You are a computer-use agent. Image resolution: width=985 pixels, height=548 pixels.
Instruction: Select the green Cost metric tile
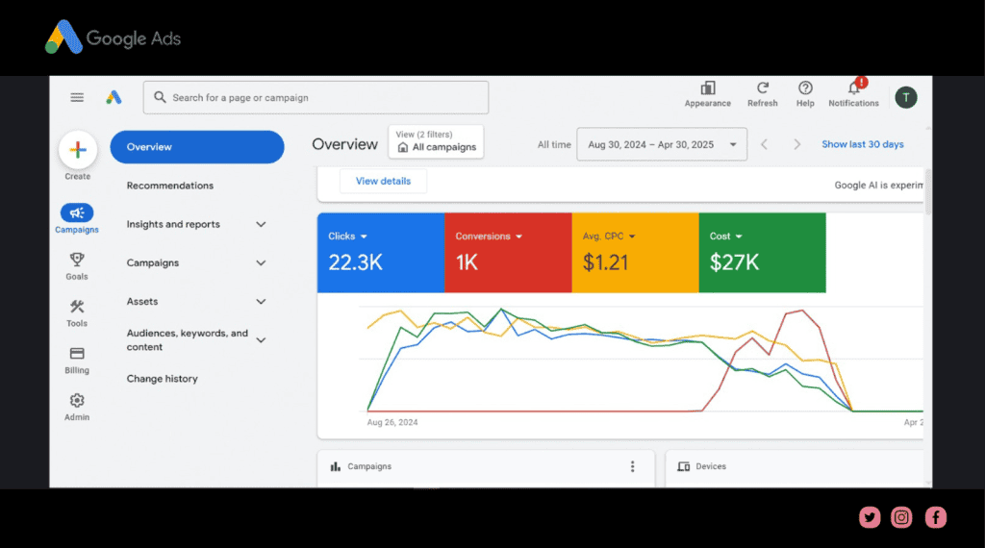tap(762, 253)
